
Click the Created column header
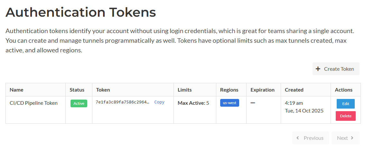coord(294,90)
